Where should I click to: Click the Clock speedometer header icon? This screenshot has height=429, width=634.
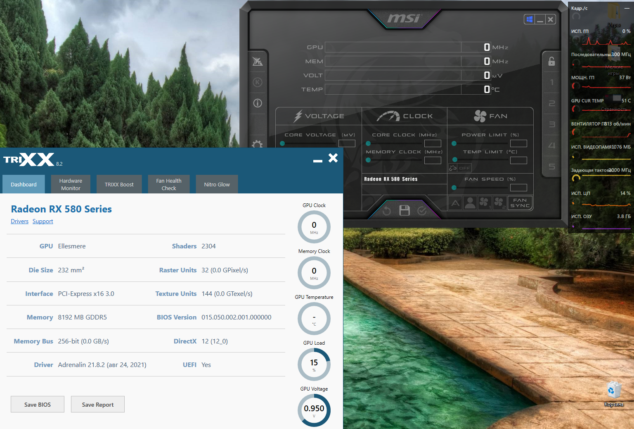point(388,116)
